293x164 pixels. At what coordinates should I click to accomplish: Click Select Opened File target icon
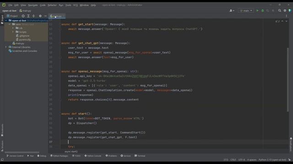point(23,16)
